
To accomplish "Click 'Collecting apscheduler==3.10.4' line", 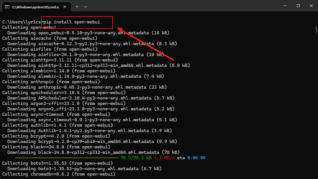I will point(64,93).
